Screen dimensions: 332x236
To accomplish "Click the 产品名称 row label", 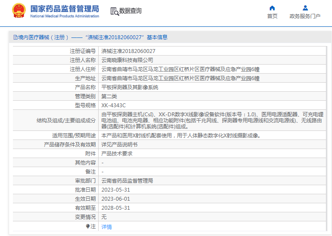I will [85, 87].
